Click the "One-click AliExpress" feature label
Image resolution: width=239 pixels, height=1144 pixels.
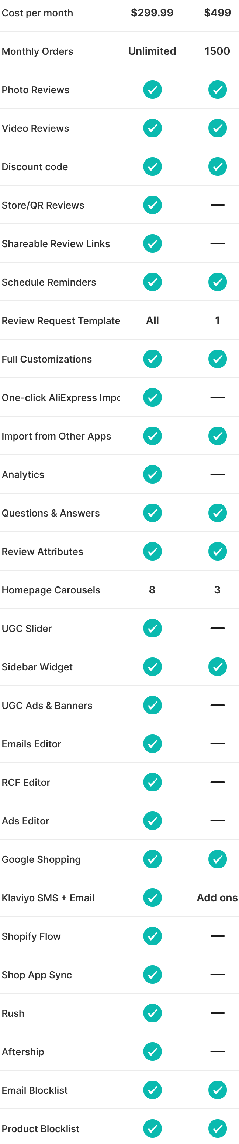pos(60,397)
